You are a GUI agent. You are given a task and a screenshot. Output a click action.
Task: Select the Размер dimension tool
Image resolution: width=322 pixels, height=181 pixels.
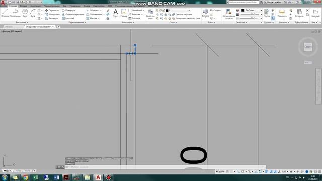pos(124,13)
